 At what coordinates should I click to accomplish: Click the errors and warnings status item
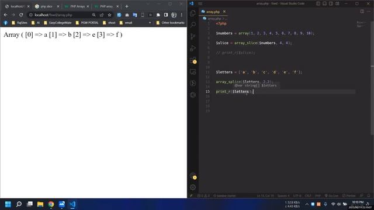click(x=203, y=196)
